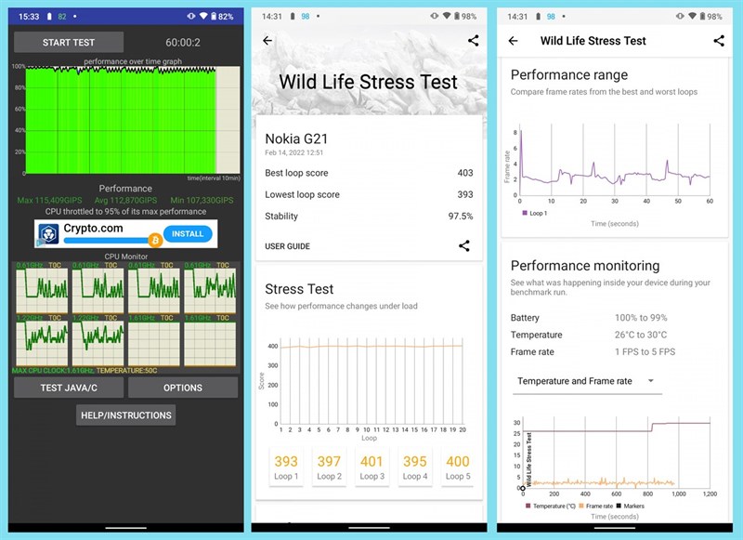Click the 1.22GHz first core graph in second row
This screenshot has width=743, height=540.
click(42, 343)
